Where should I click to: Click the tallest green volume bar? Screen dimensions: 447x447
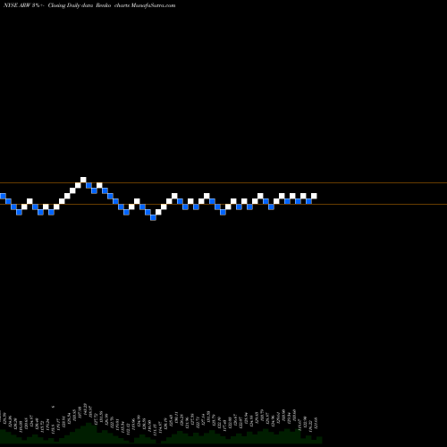pos(89,433)
